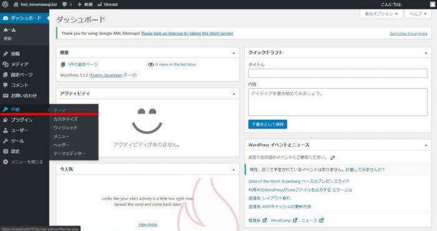Dismiss notice via Don't show this anymore
This screenshot has width=437, height=231.
(x=408, y=34)
